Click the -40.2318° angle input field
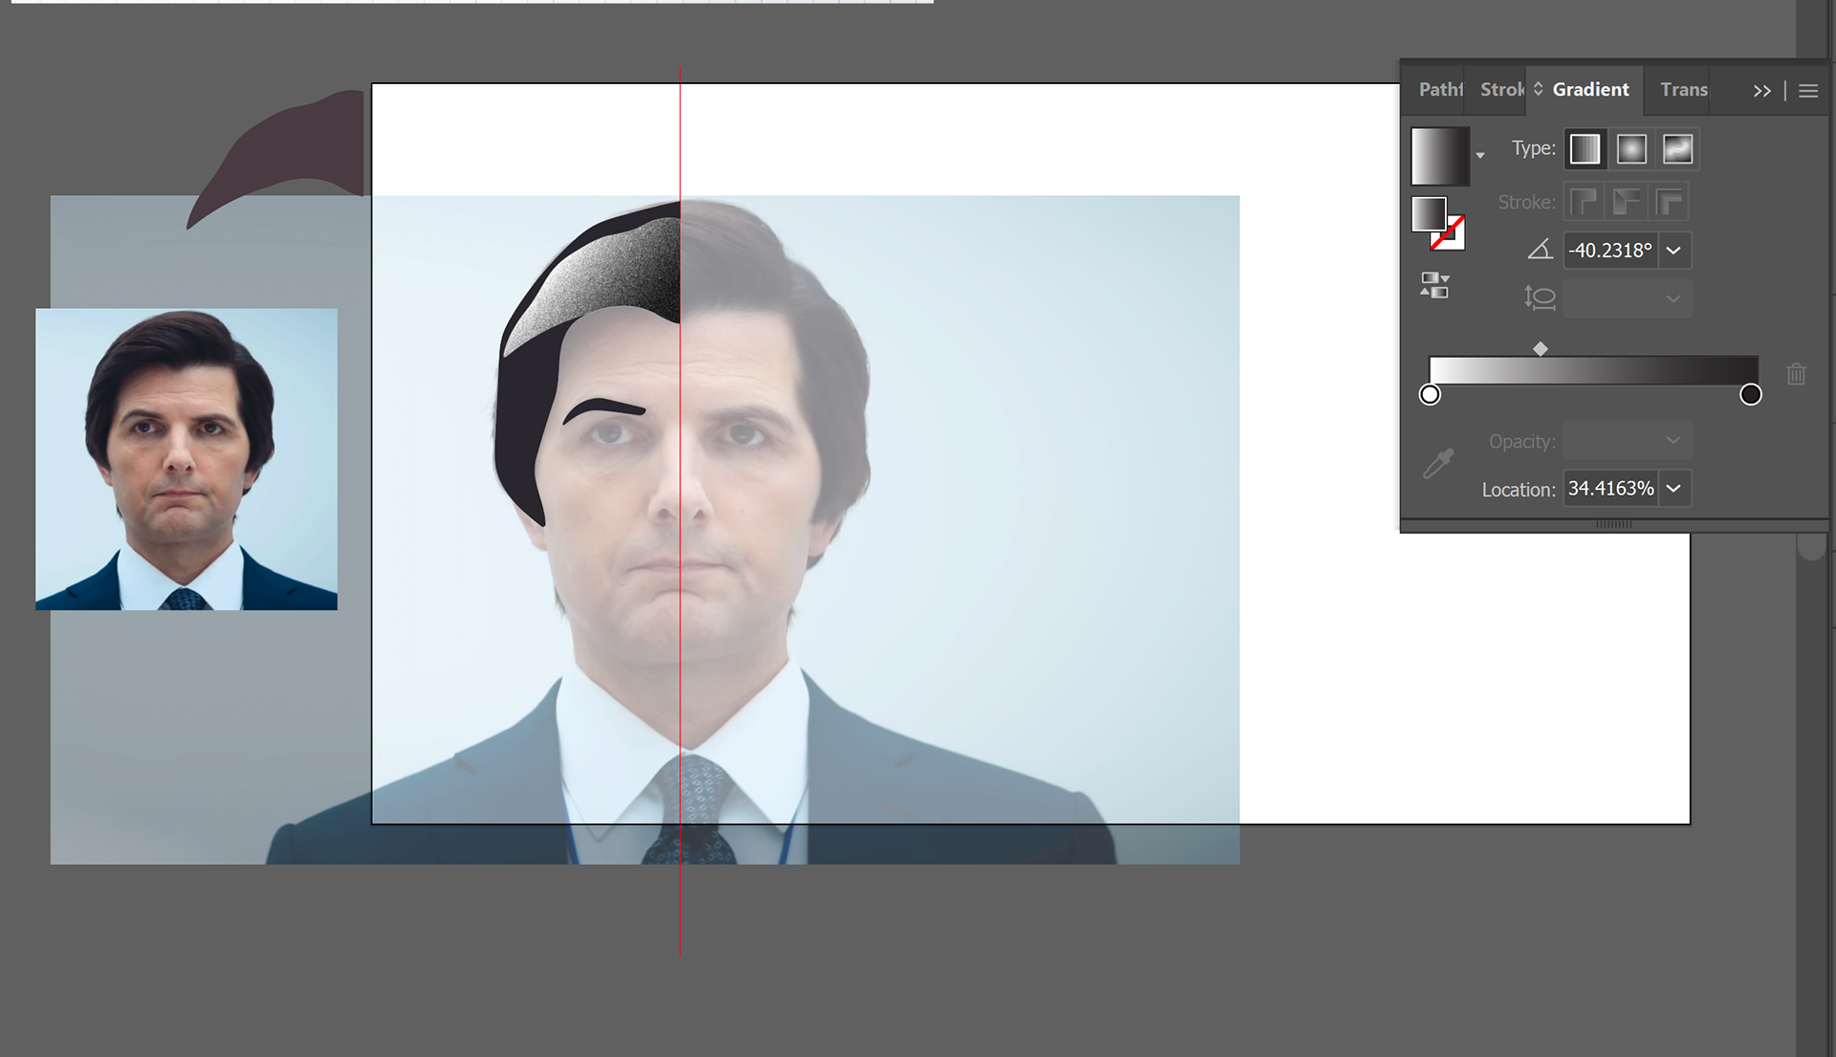 pyautogui.click(x=1610, y=251)
